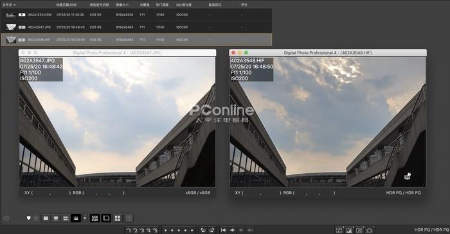This screenshot has height=234, width=450.
Task: Decrease thumbnail size with minus button
Action: tap(6, 218)
